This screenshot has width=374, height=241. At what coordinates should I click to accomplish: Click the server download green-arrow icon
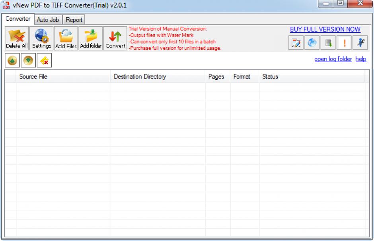(x=328, y=43)
